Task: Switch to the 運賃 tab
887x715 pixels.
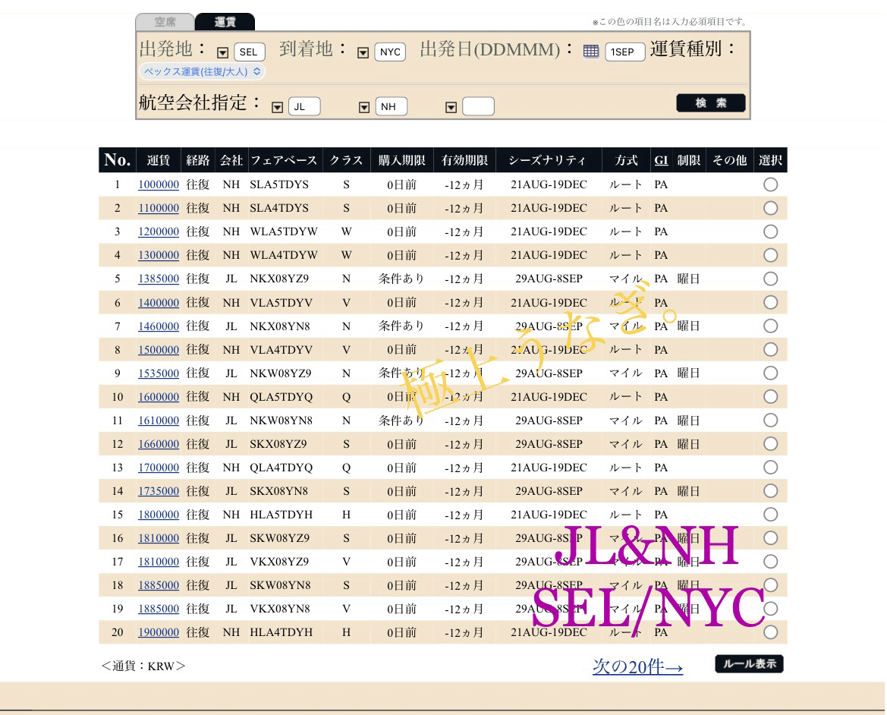Action: pos(225,22)
